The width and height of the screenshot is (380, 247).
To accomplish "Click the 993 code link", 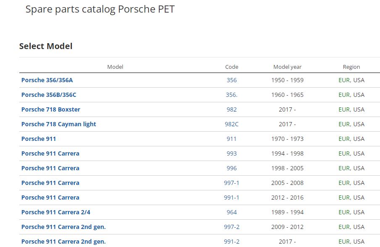I will coord(232,153).
